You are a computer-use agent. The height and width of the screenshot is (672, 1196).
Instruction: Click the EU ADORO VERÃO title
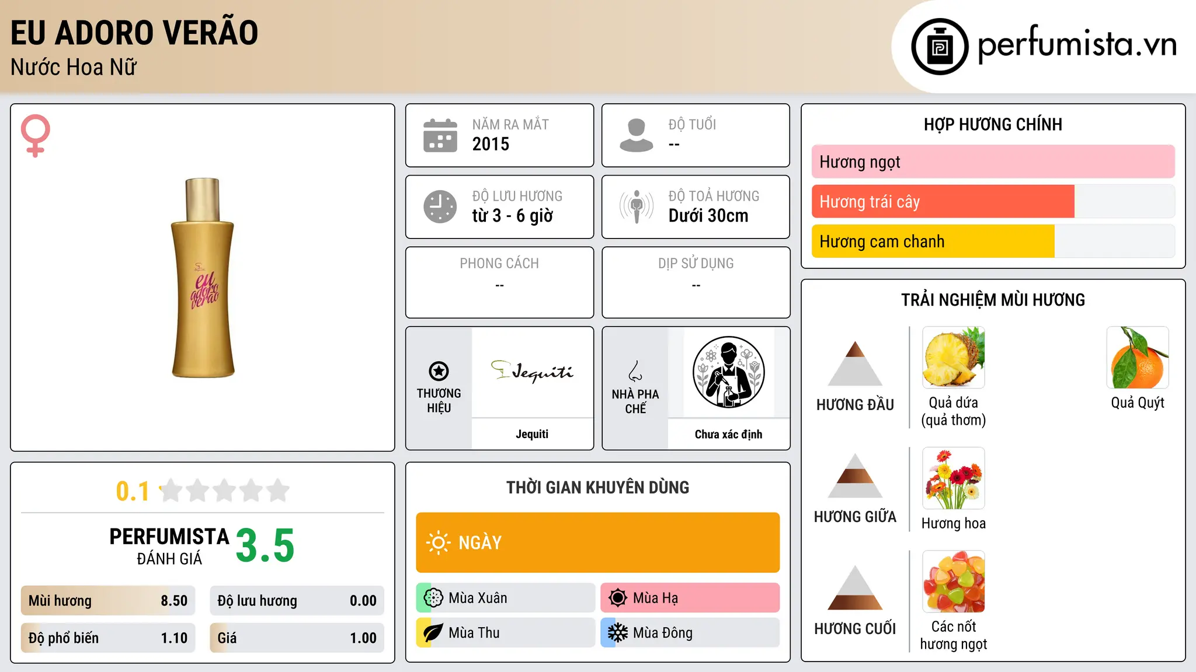coord(134,33)
